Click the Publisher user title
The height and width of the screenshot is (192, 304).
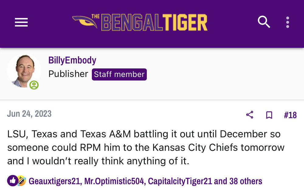[x=68, y=74]
